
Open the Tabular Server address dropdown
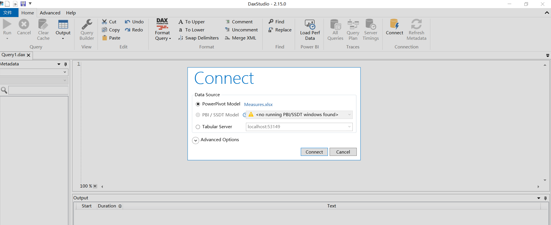pos(349,127)
